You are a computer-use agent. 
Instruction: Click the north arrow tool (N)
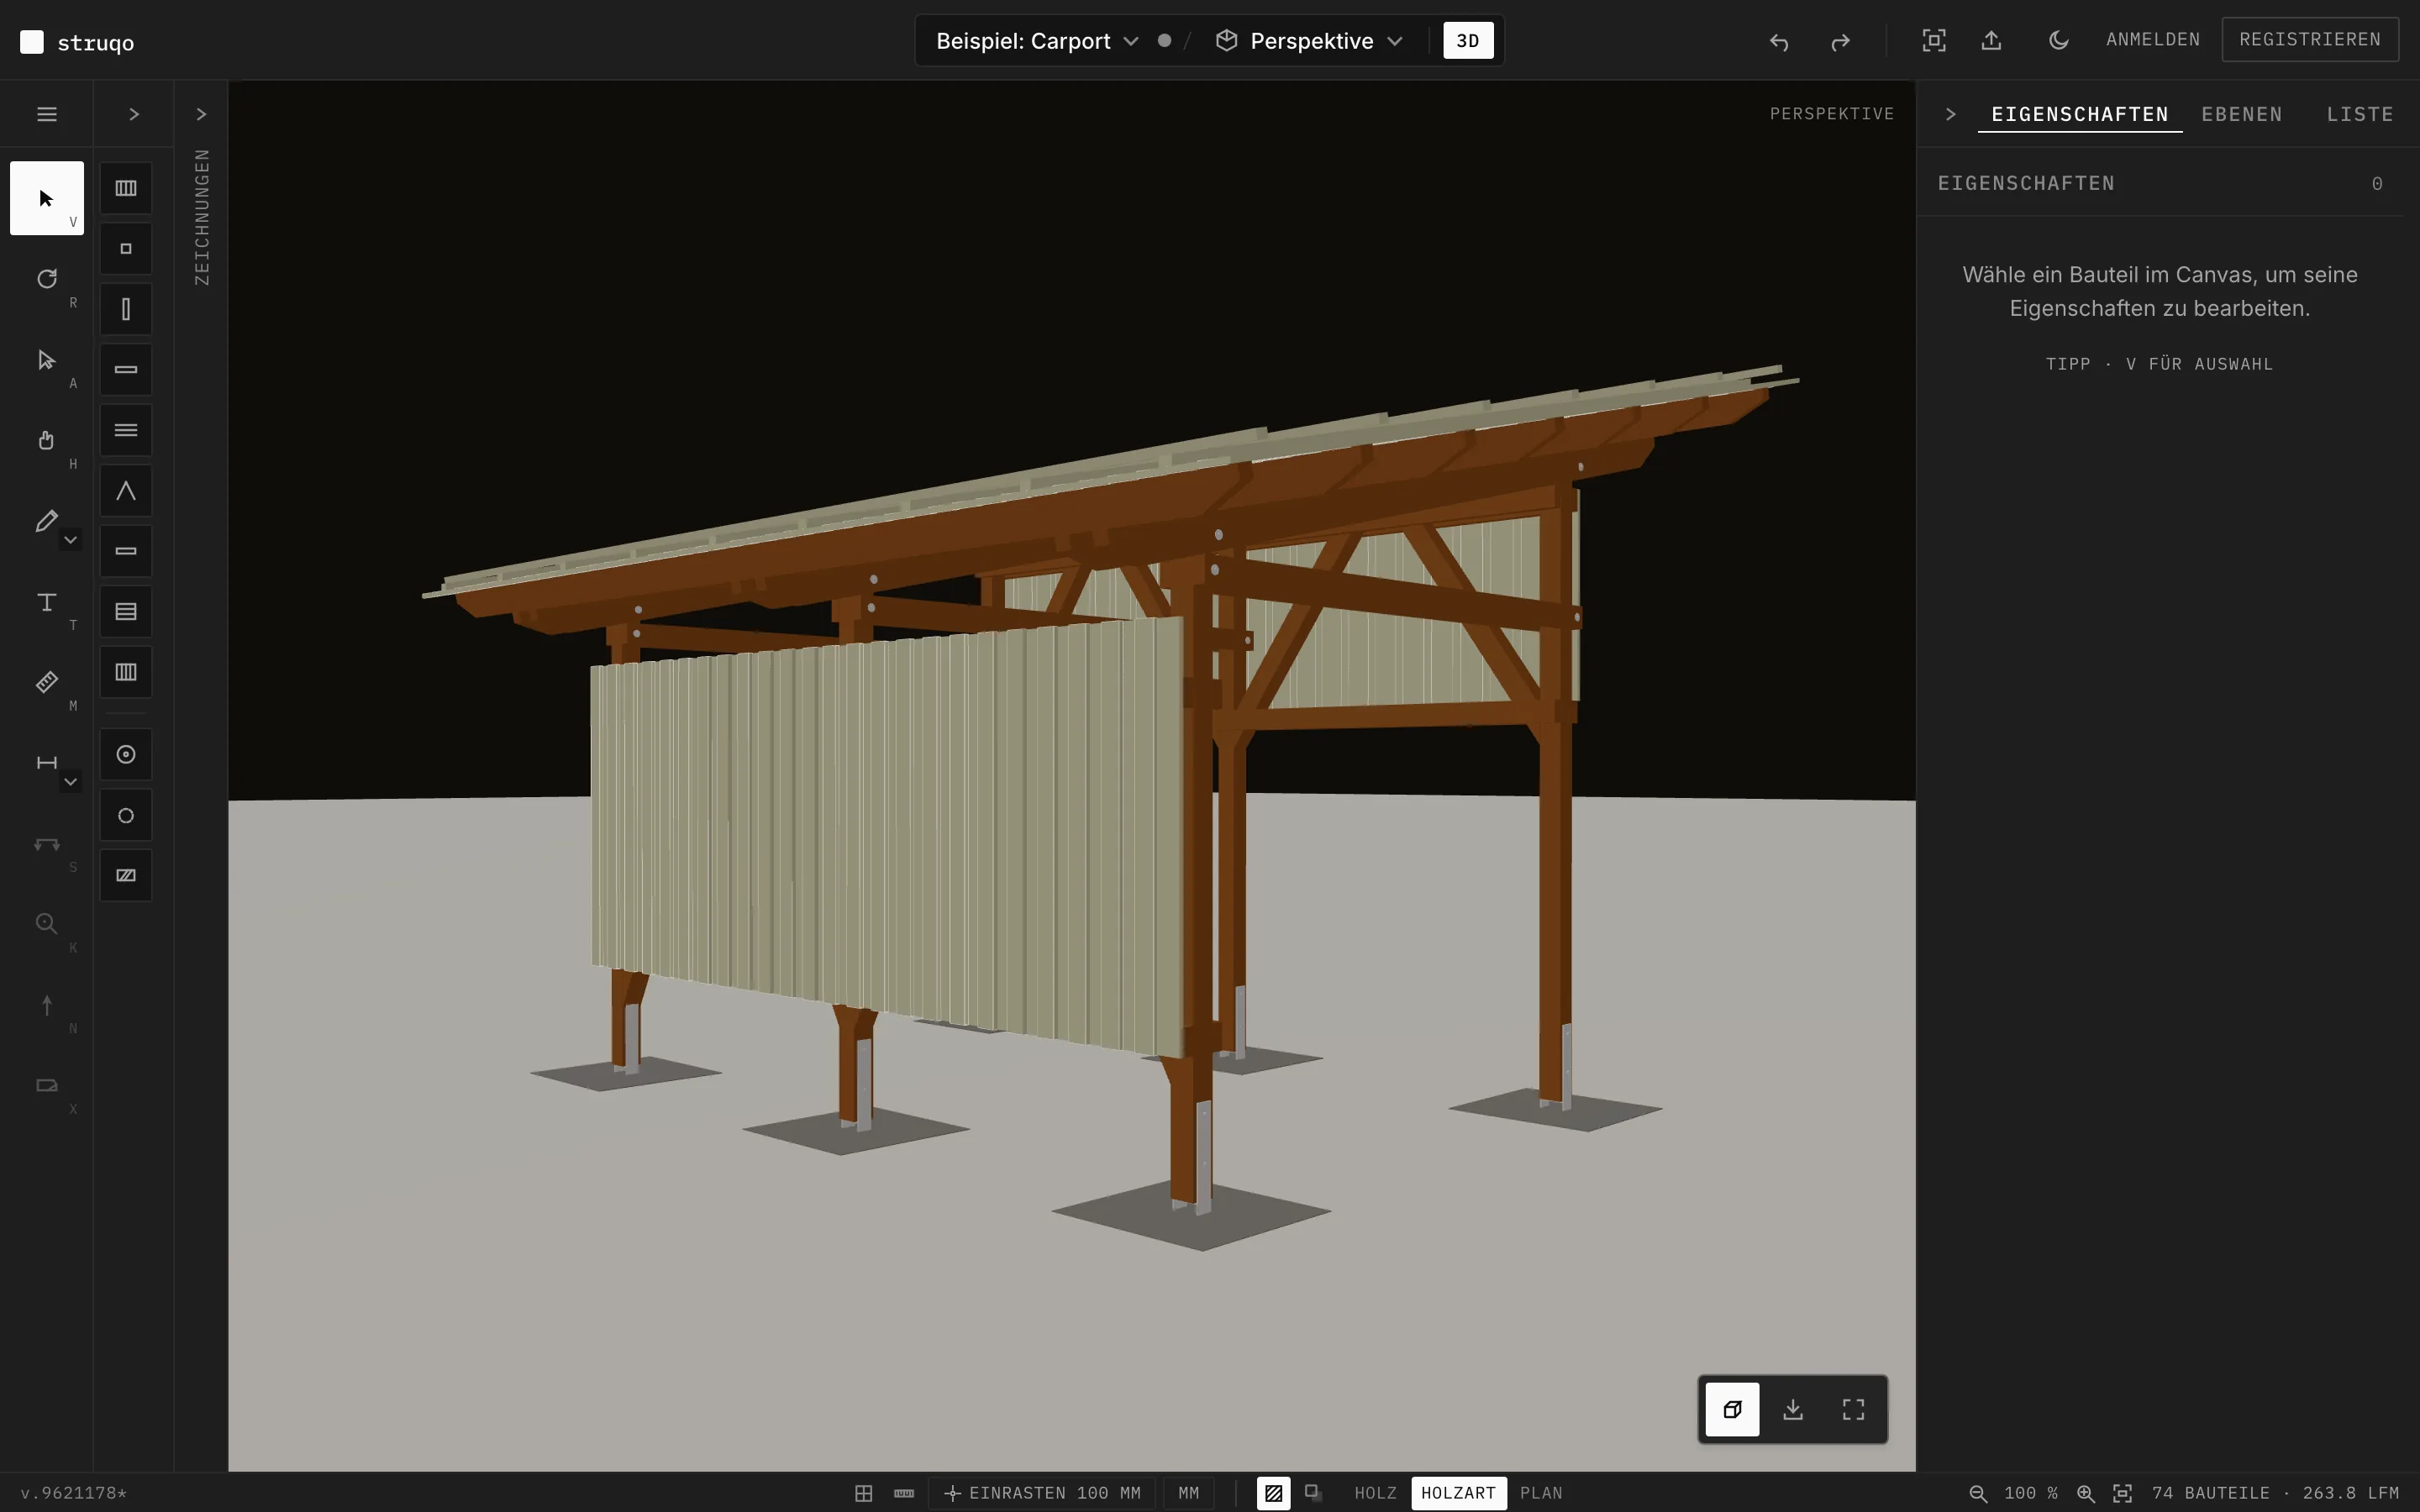point(46,1005)
